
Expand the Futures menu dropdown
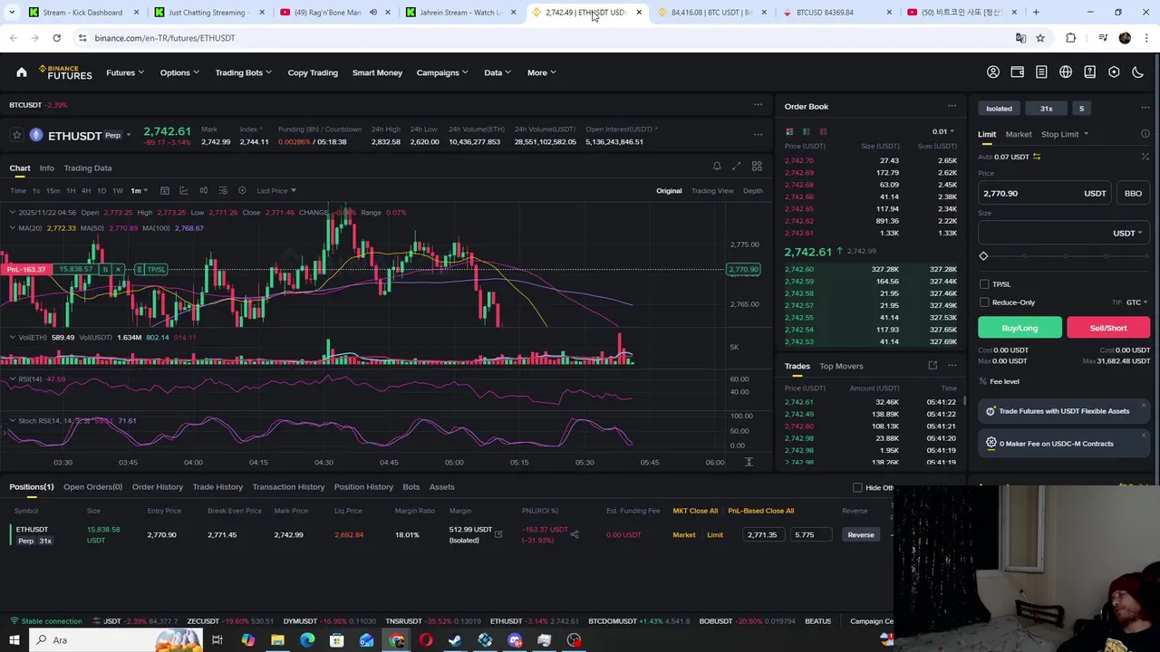tap(125, 72)
